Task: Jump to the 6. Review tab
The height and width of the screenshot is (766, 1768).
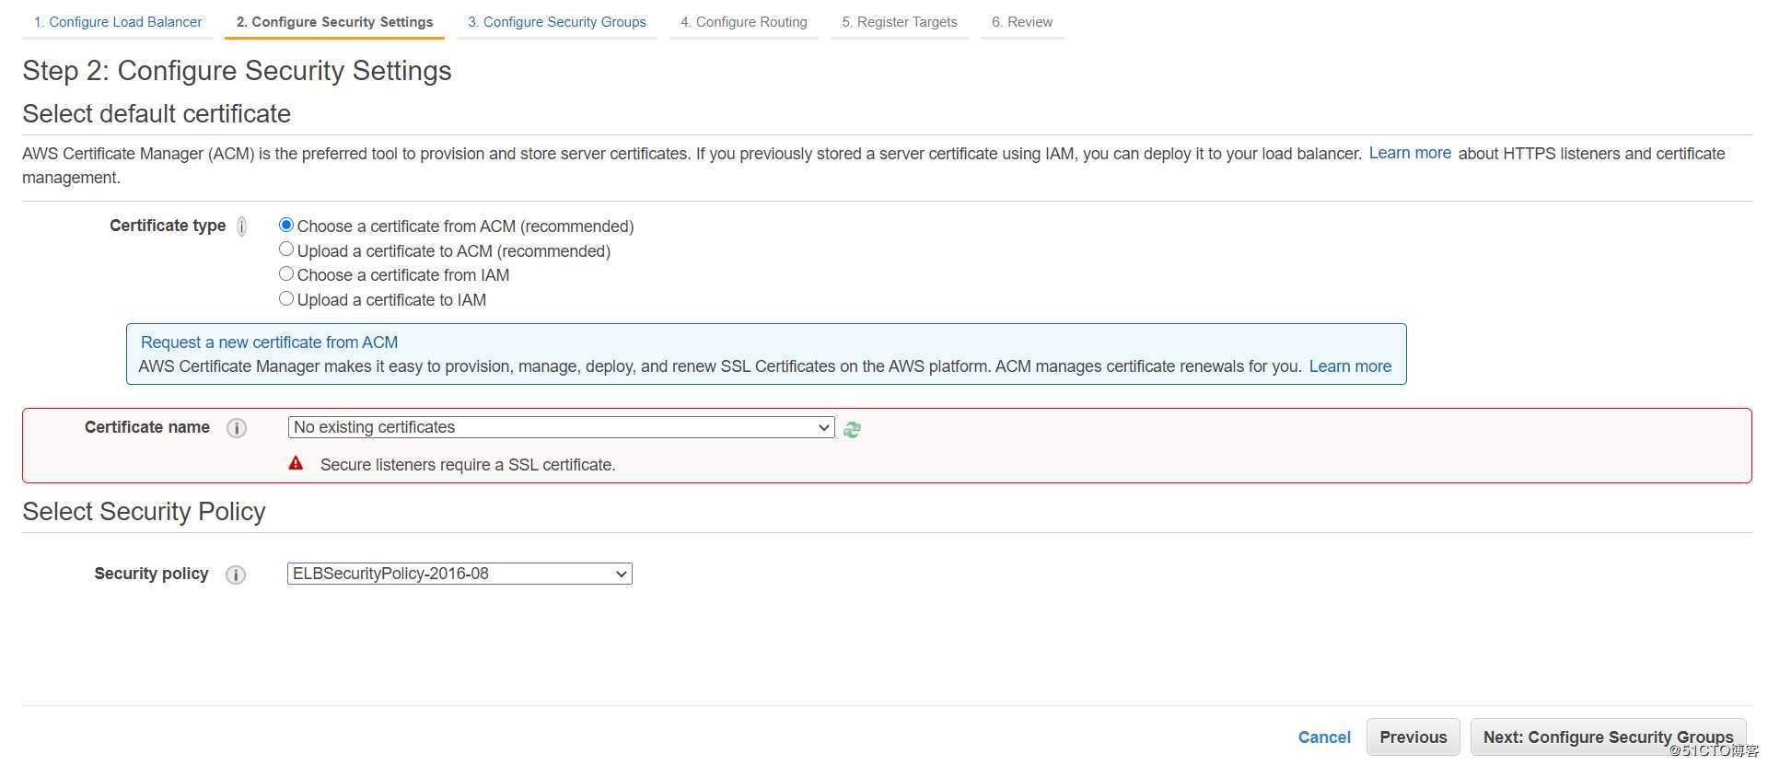Action: 1022,22
